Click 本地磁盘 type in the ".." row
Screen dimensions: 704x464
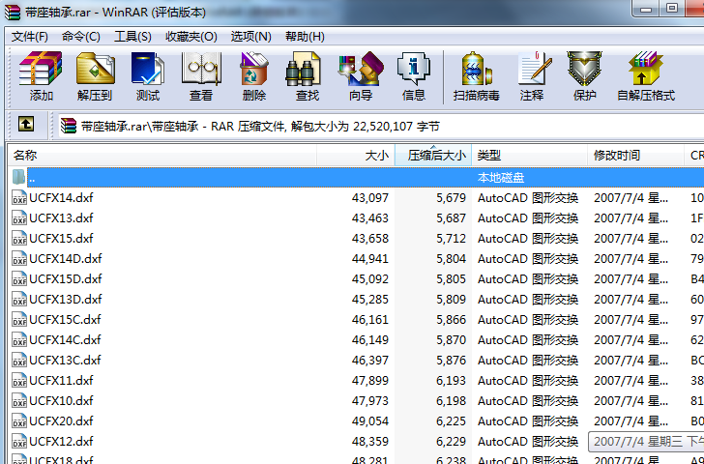pyautogui.click(x=501, y=178)
